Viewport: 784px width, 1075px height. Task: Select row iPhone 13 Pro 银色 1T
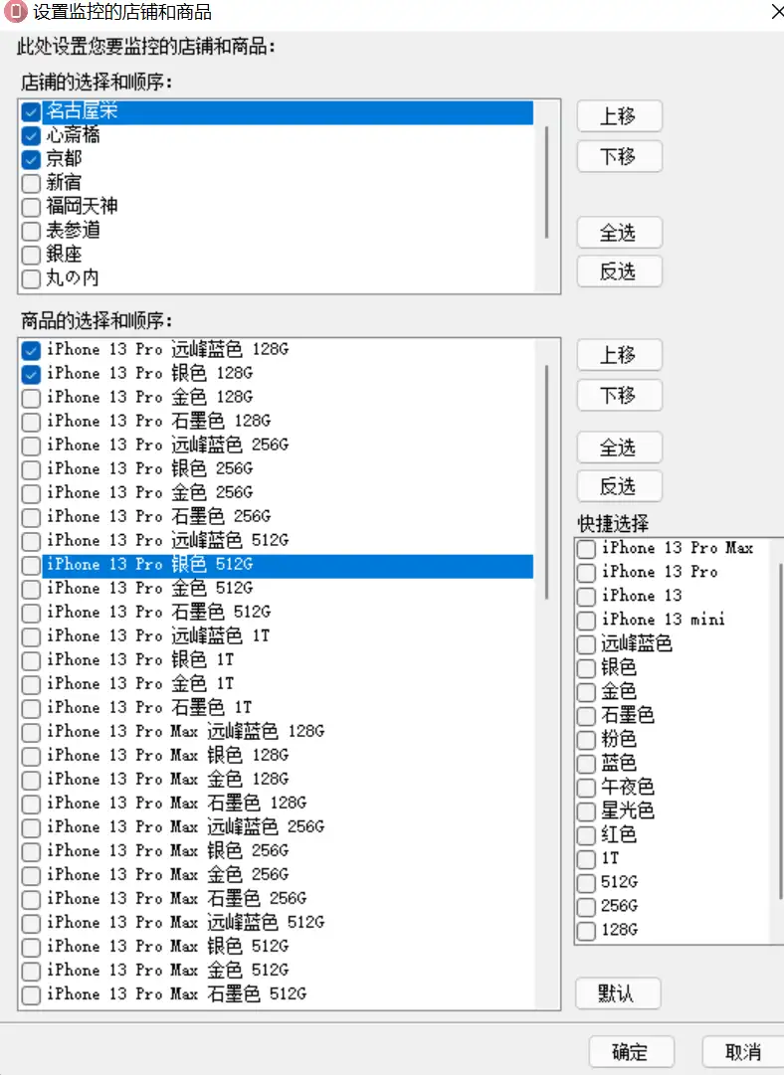click(x=277, y=660)
